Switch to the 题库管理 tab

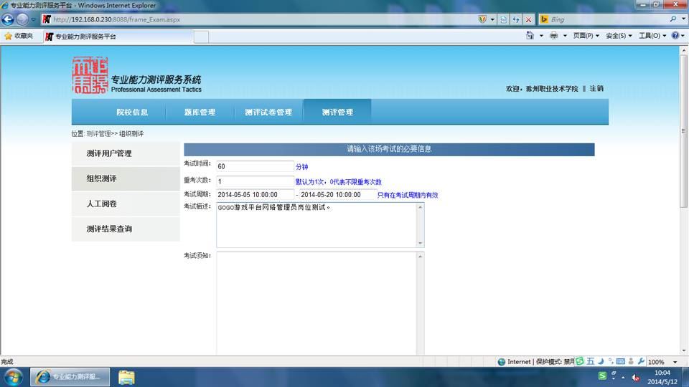[200, 113]
